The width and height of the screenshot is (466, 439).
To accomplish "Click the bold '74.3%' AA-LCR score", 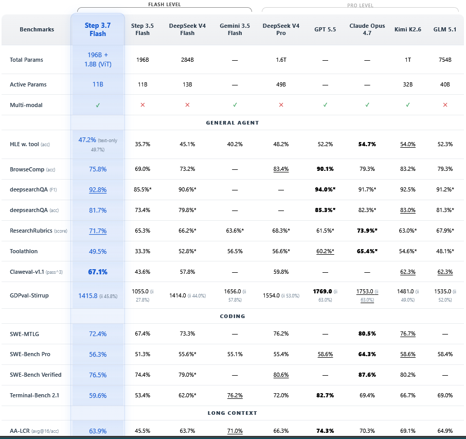I will 325,431.
